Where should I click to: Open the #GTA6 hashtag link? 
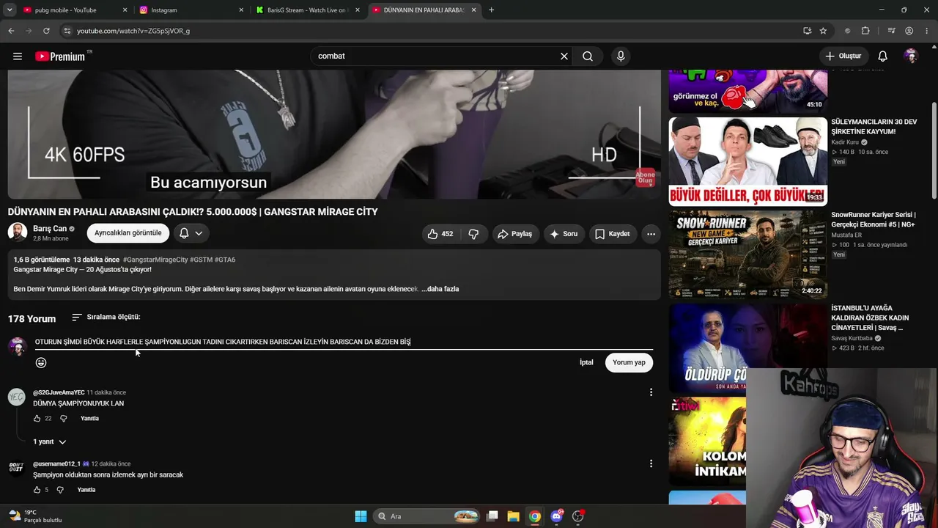(225, 260)
